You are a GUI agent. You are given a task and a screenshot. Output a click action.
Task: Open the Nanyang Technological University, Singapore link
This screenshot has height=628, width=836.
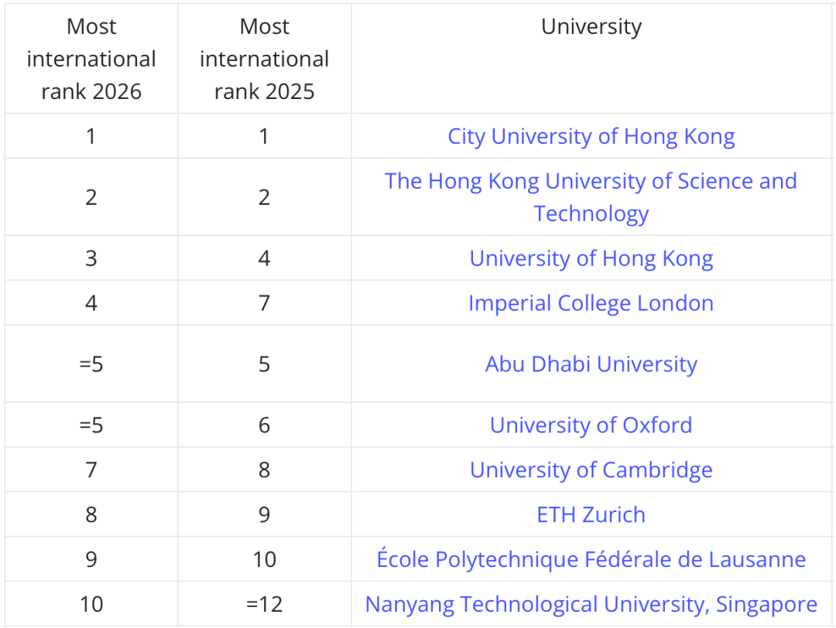tap(591, 605)
